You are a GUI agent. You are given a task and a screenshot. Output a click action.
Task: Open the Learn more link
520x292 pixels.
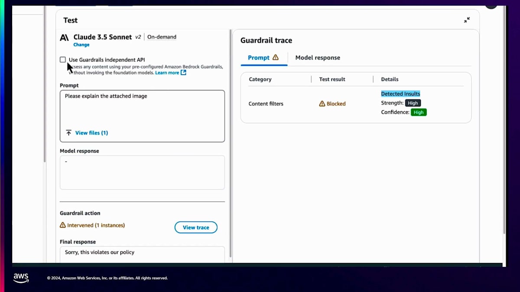(x=167, y=73)
